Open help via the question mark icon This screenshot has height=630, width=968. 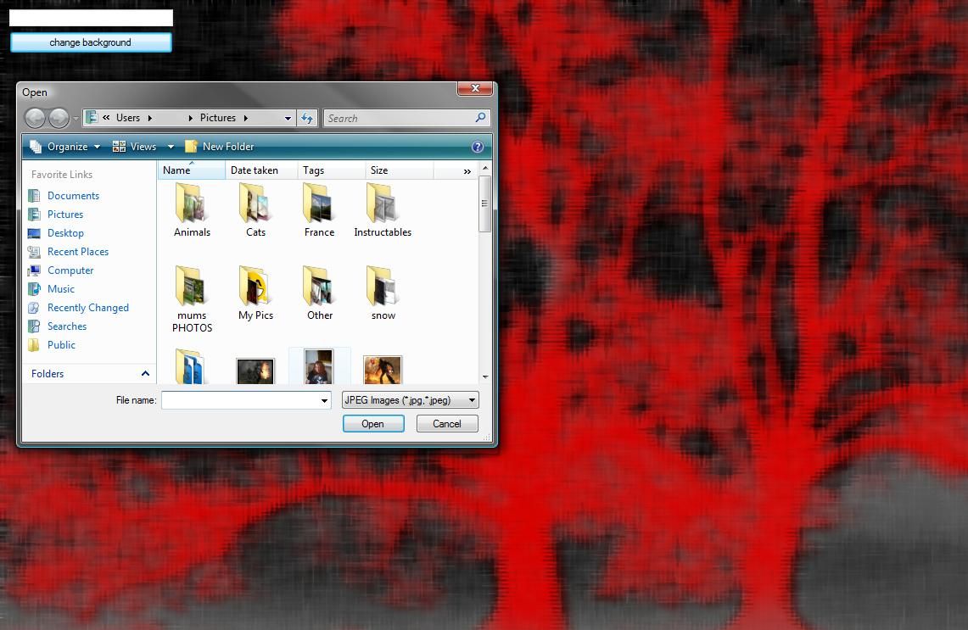pyautogui.click(x=478, y=146)
